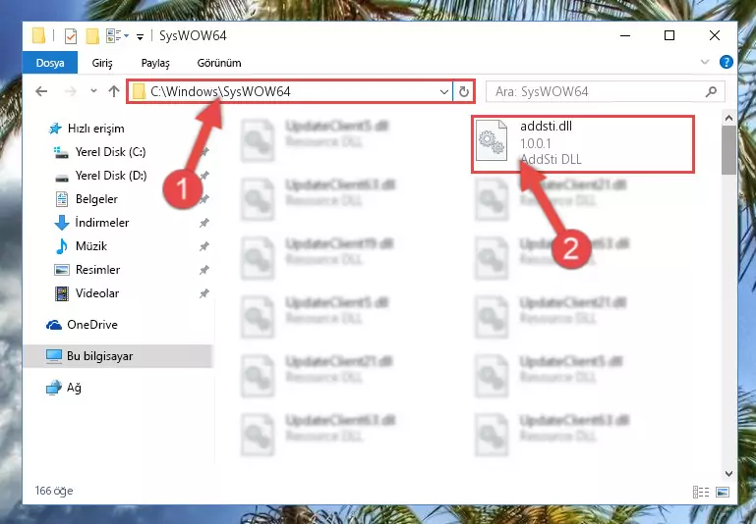Go forward with the forward arrow

point(71,91)
